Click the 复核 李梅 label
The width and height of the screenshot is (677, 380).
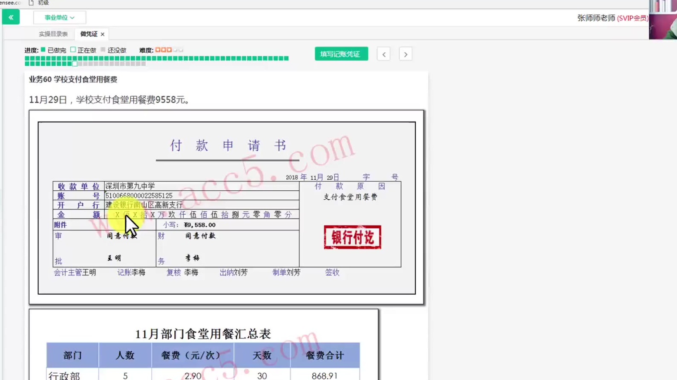click(182, 272)
